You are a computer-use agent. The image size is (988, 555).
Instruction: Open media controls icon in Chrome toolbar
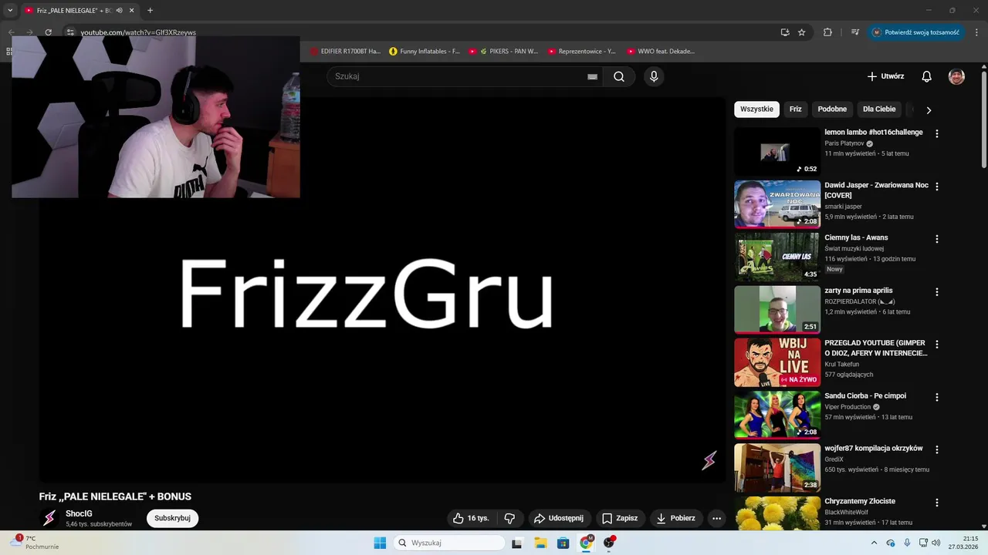855,32
